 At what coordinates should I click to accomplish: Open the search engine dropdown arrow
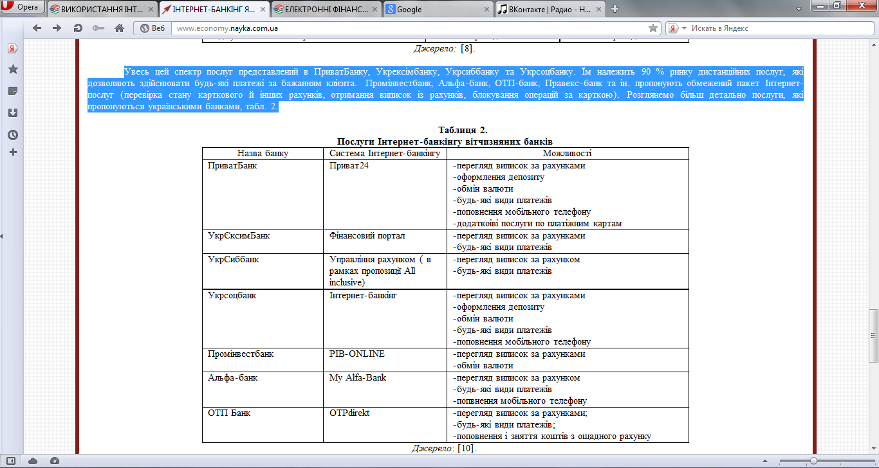tap(684, 28)
